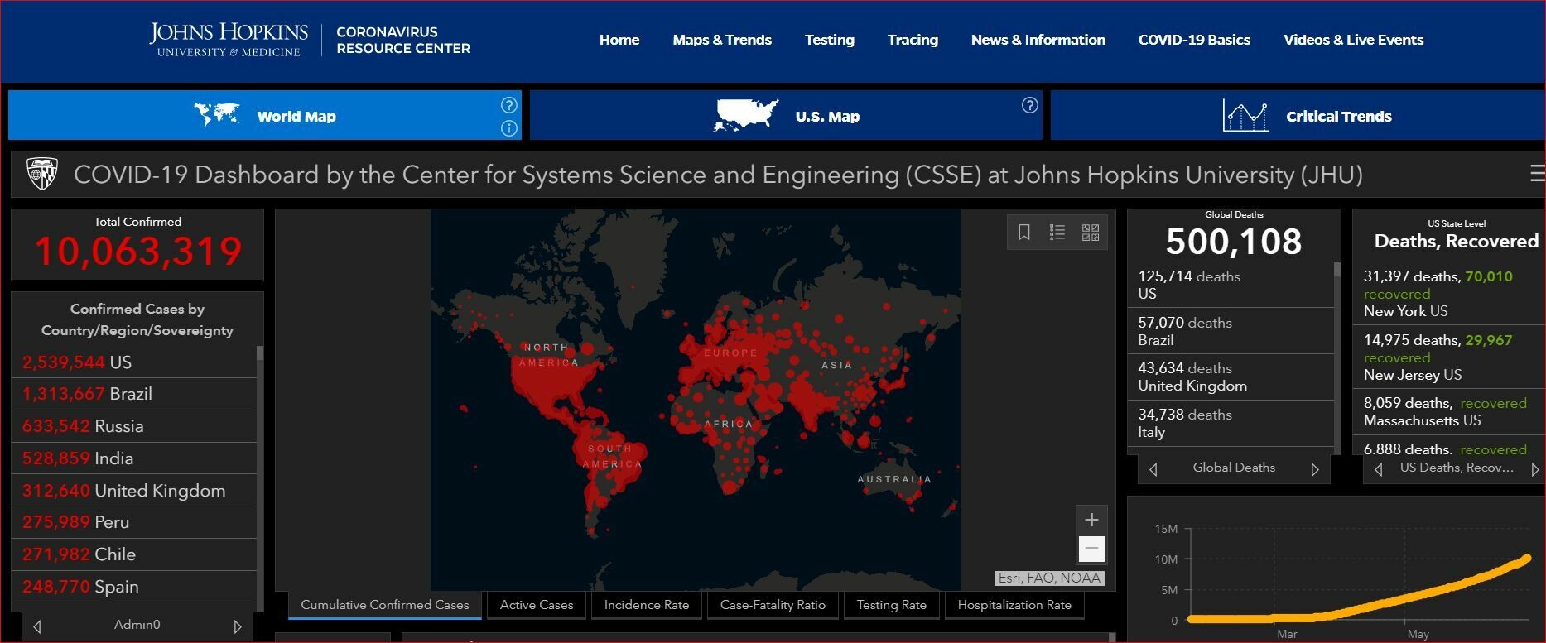Open the Maps & Trends menu
Viewport: 1546px width, 643px height.
(x=722, y=40)
